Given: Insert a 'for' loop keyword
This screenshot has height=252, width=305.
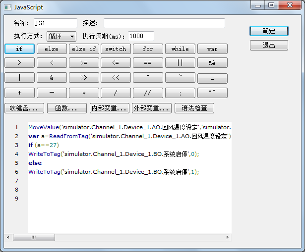Looking at the screenshot, I should pos(148,49).
